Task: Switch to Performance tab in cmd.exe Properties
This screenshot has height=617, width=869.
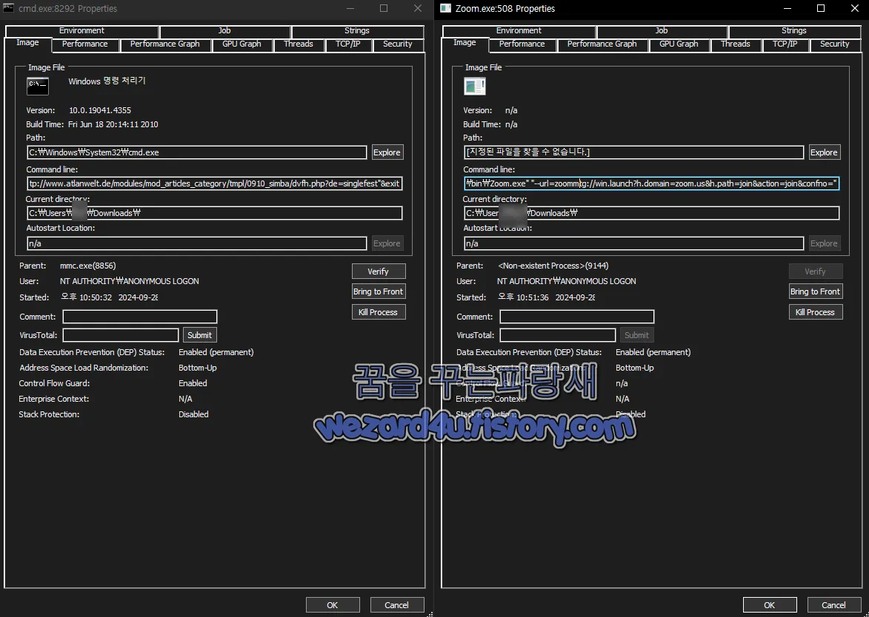Action: click(x=84, y=44)
